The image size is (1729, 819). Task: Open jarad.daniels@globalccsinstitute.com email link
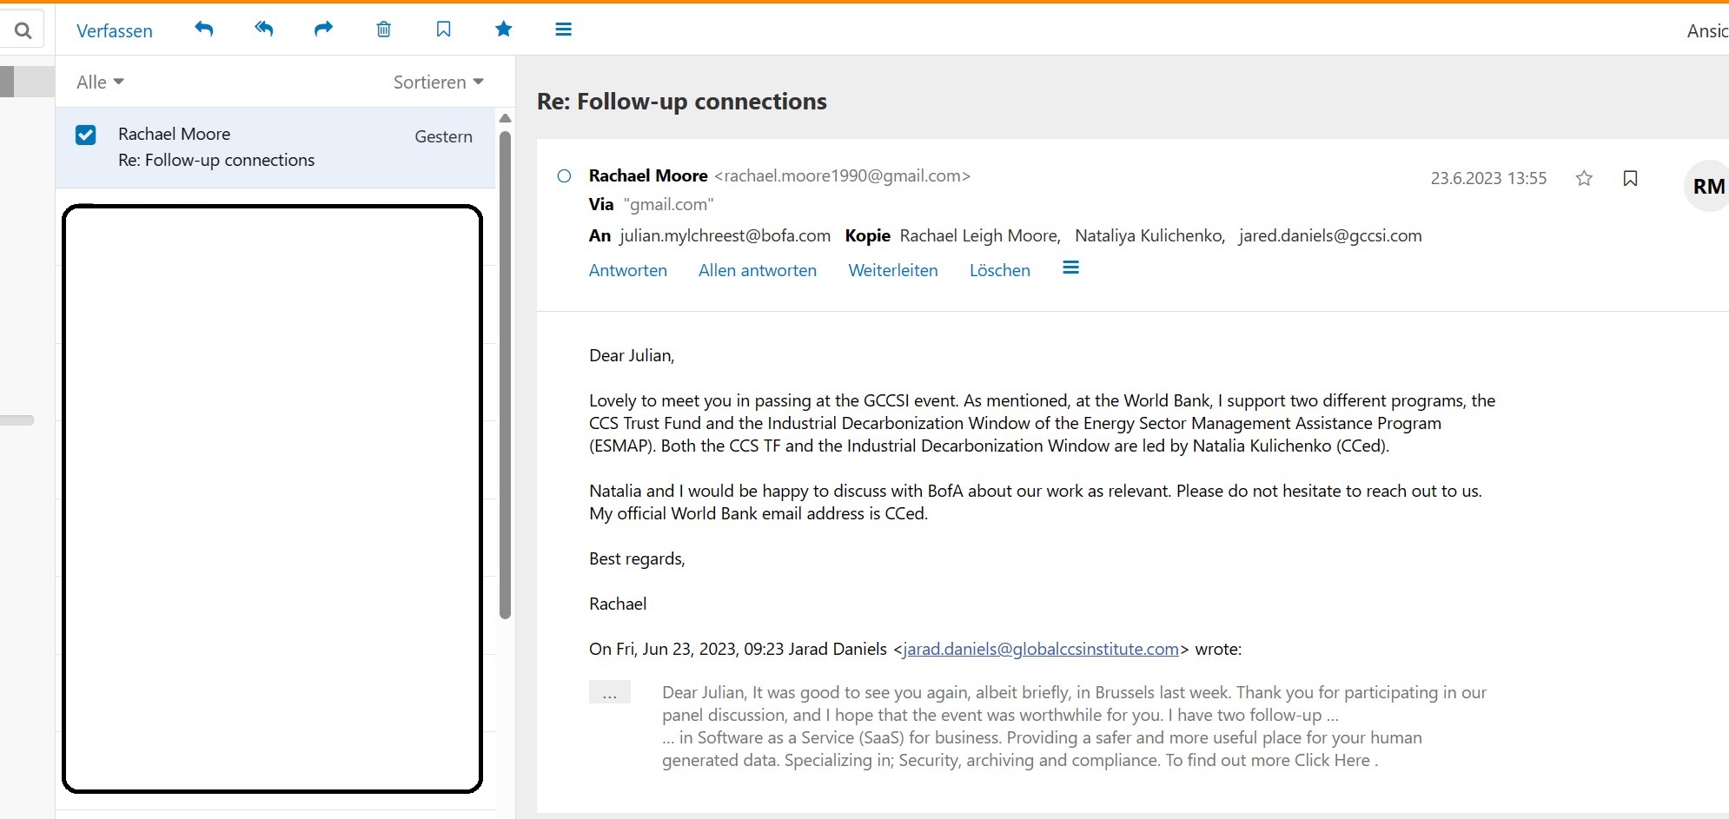coord(1041,649)
